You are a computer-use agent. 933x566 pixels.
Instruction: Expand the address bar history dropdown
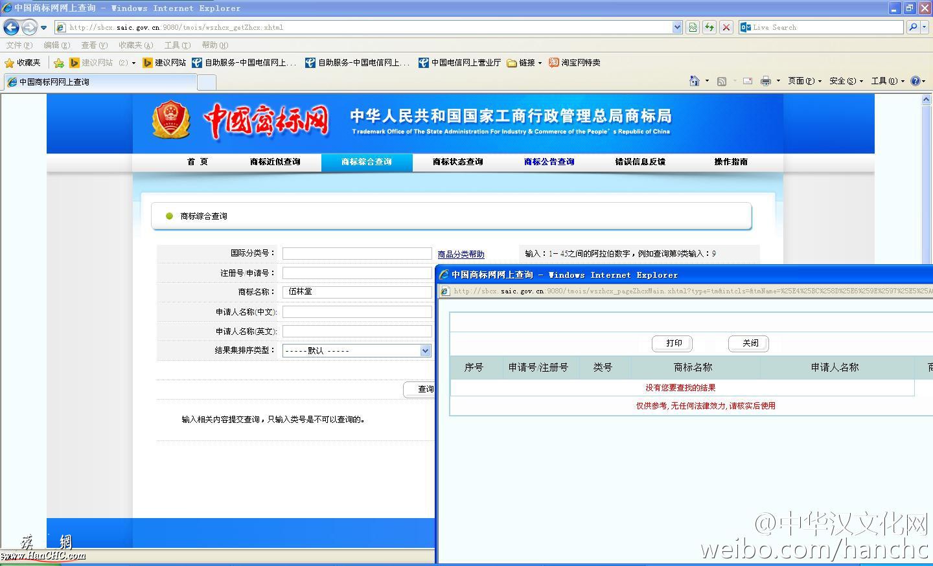pyautogui.click(x=676, y=27)
